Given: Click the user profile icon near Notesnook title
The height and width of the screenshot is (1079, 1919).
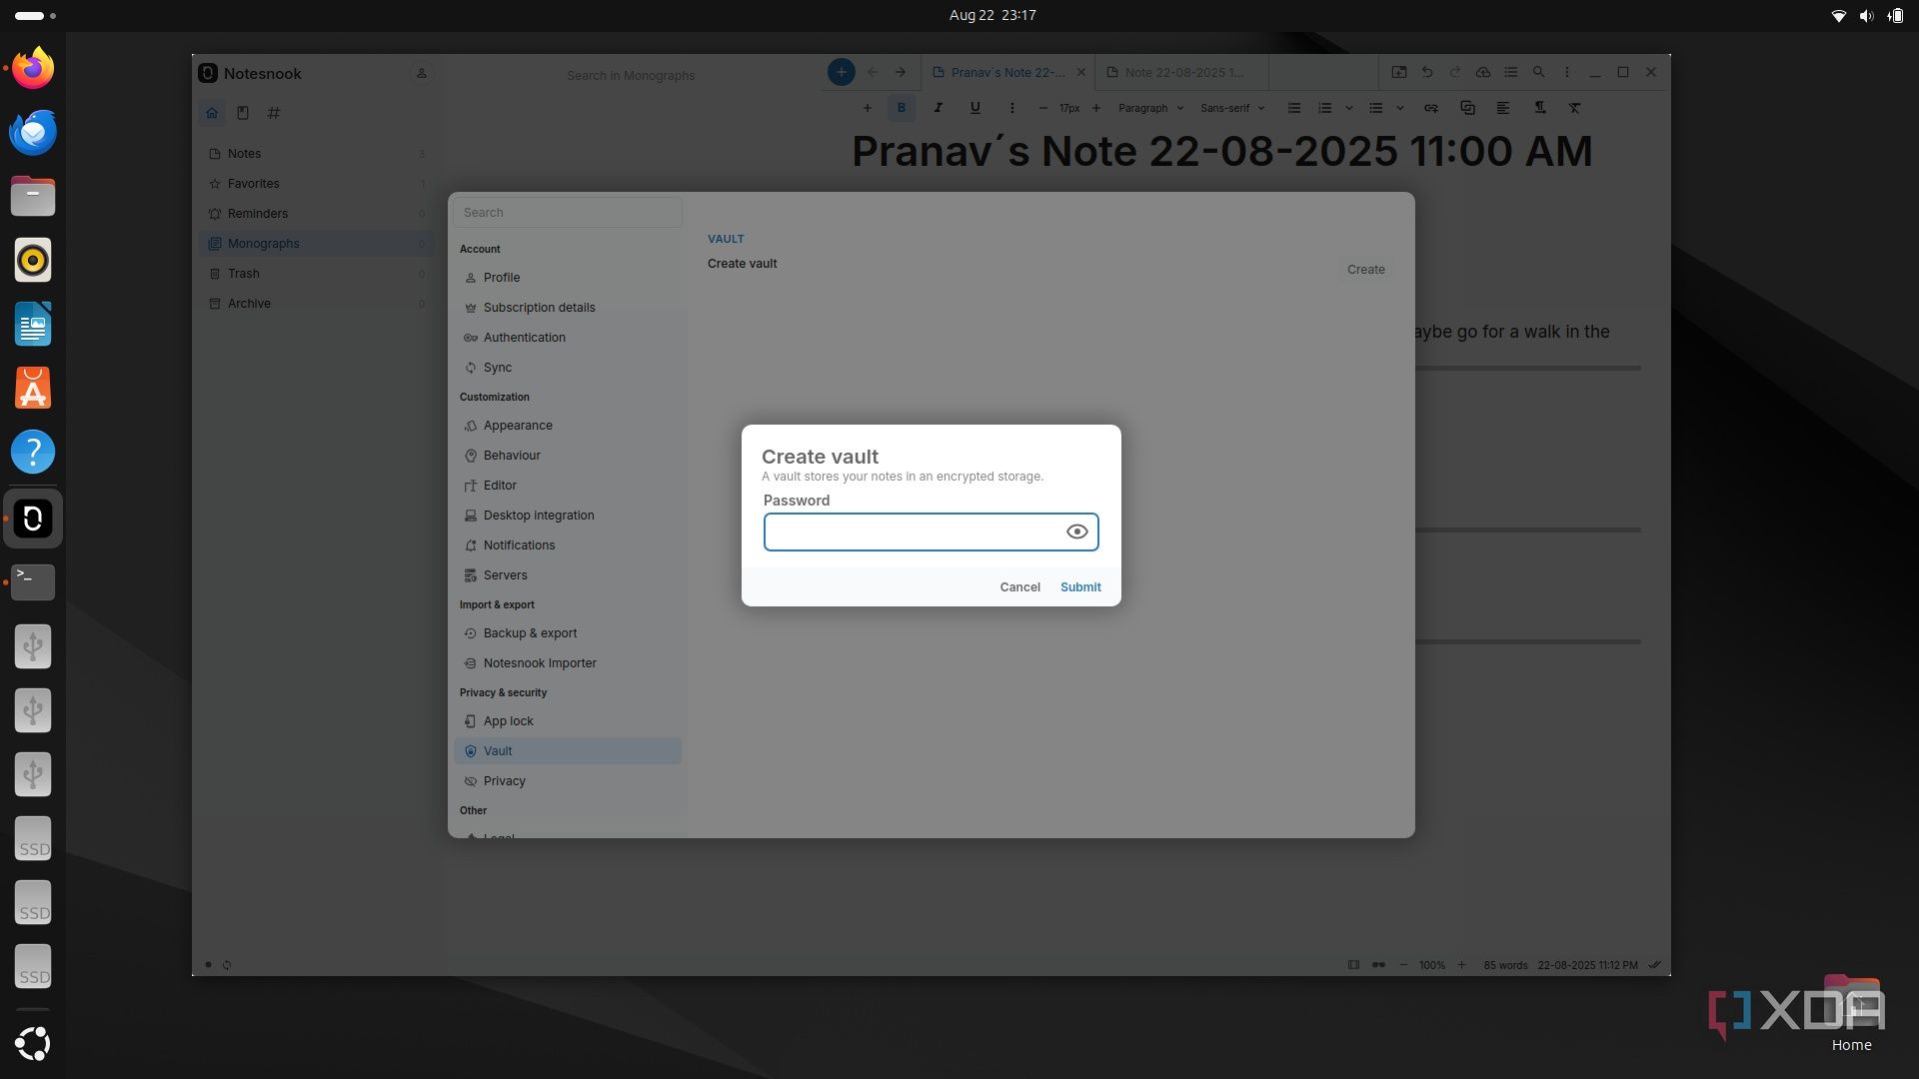Looking at the screenshot, I should (422, 73).
